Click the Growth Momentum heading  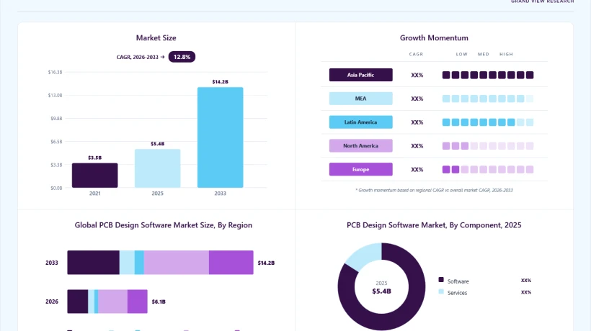[x=434, y=37]
